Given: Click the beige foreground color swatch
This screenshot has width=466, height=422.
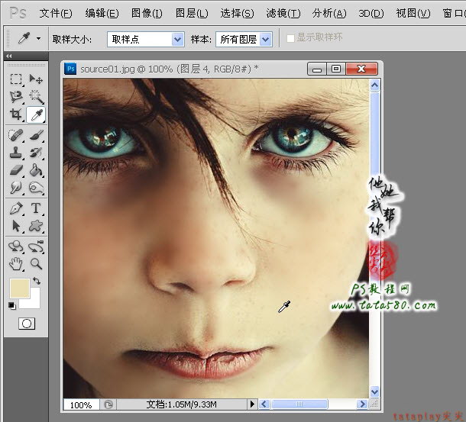Looking at the screenshot, I should (20, 288).
